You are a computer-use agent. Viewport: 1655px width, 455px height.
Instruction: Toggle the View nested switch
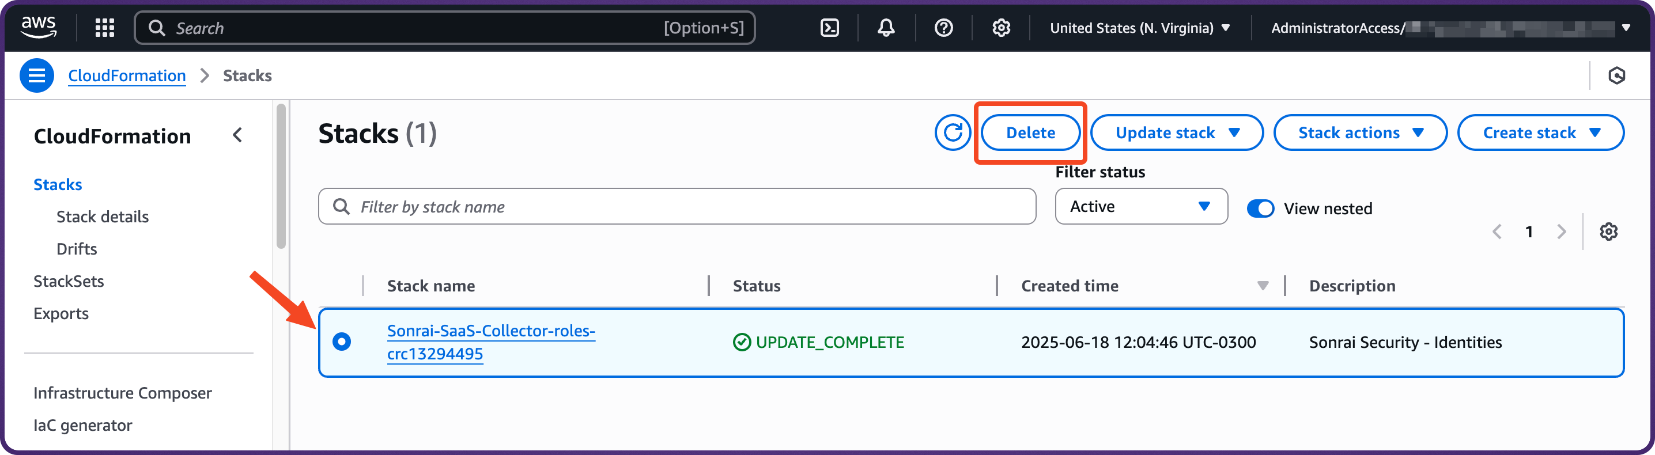pyautogui.click(x=1260, y=208)
